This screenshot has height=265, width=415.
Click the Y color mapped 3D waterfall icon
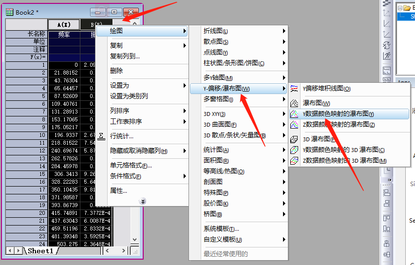click(294, 150)
